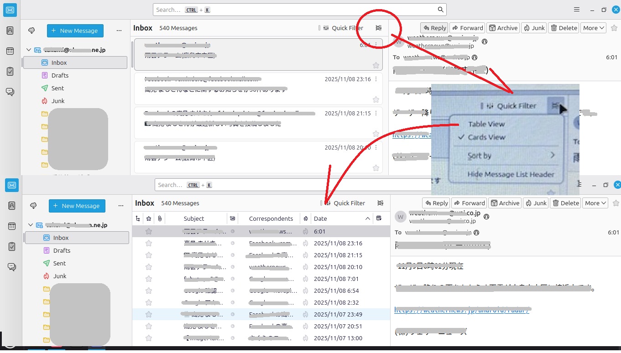The image size is (621, 353).
Task: Click the Correspondents column header
Action: 271,219
